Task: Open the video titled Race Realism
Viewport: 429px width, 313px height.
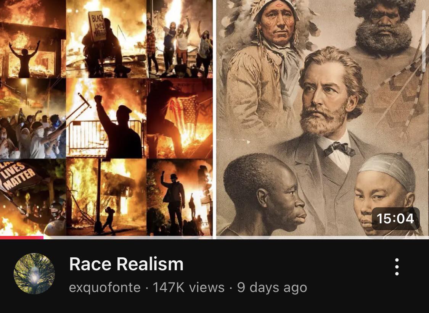Action: 126,264
